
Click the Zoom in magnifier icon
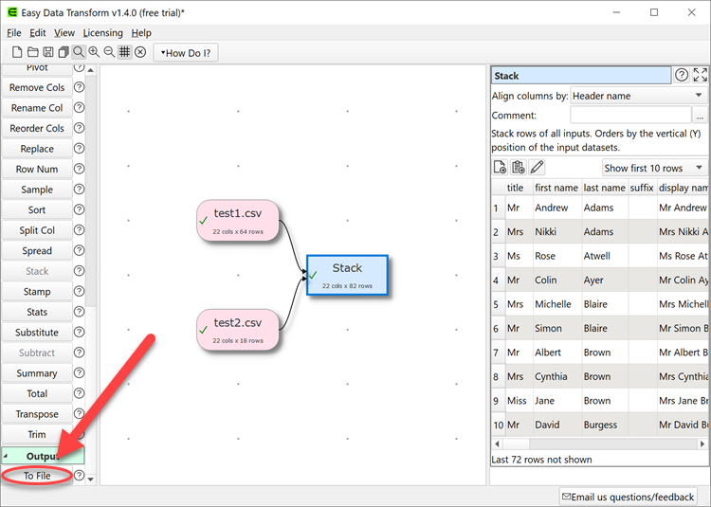point(94,52)
